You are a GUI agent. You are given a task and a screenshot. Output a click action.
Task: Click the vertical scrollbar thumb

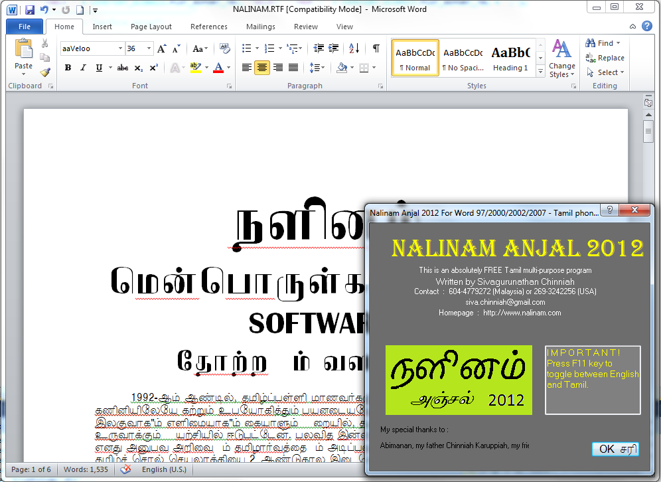click(648, 131)
